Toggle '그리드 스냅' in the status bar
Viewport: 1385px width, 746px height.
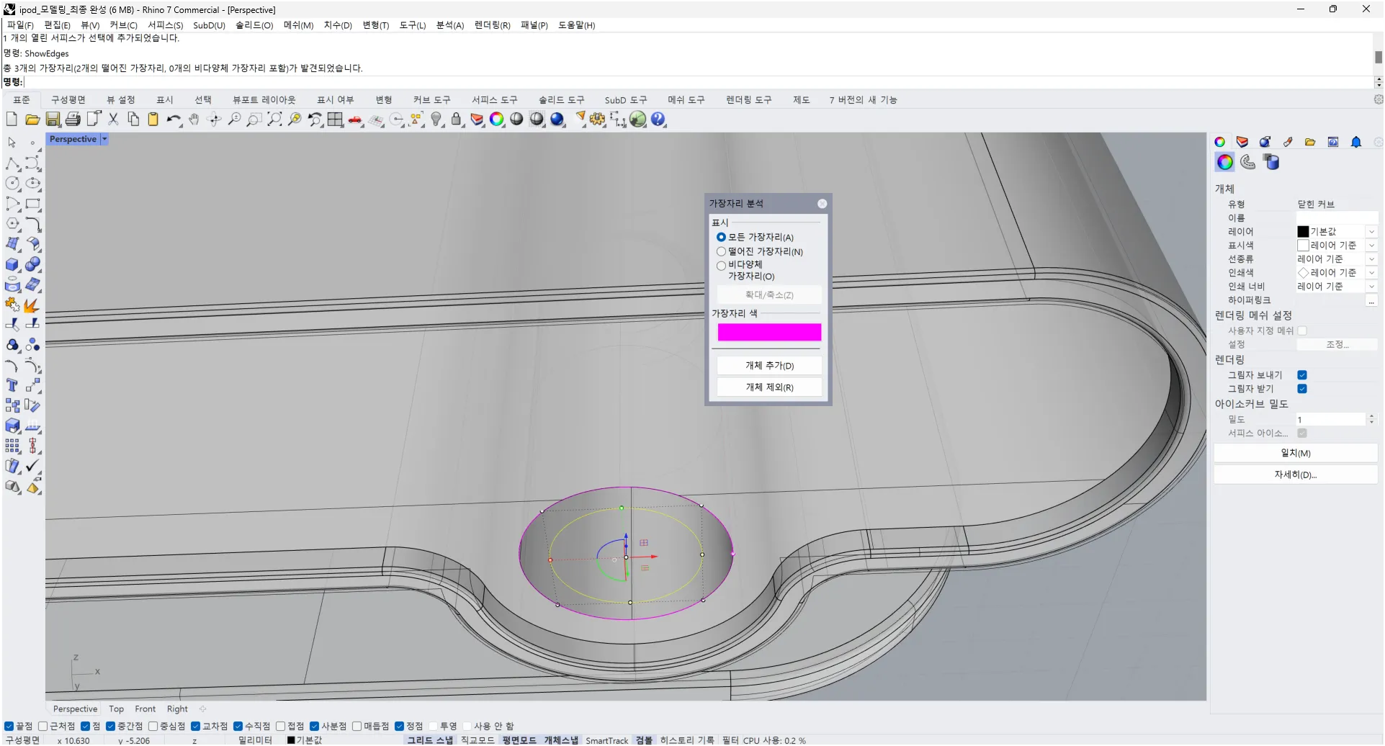[x=429, y=740]
